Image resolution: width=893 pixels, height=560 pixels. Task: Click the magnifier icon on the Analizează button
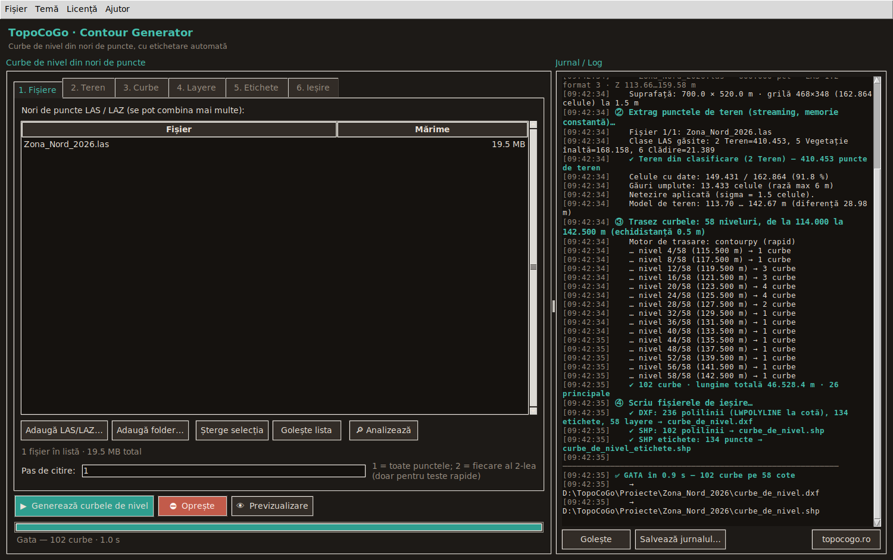click(x=360, y=430)
